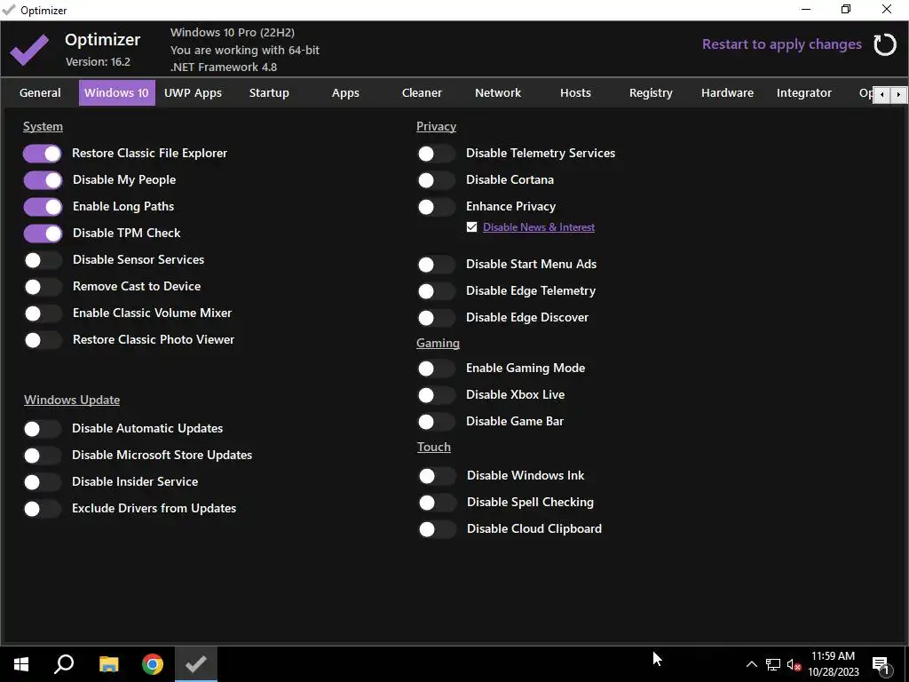The image size is (909, 682).
Task: Switch on Disable Spell Checking
Action: (437, 503)
